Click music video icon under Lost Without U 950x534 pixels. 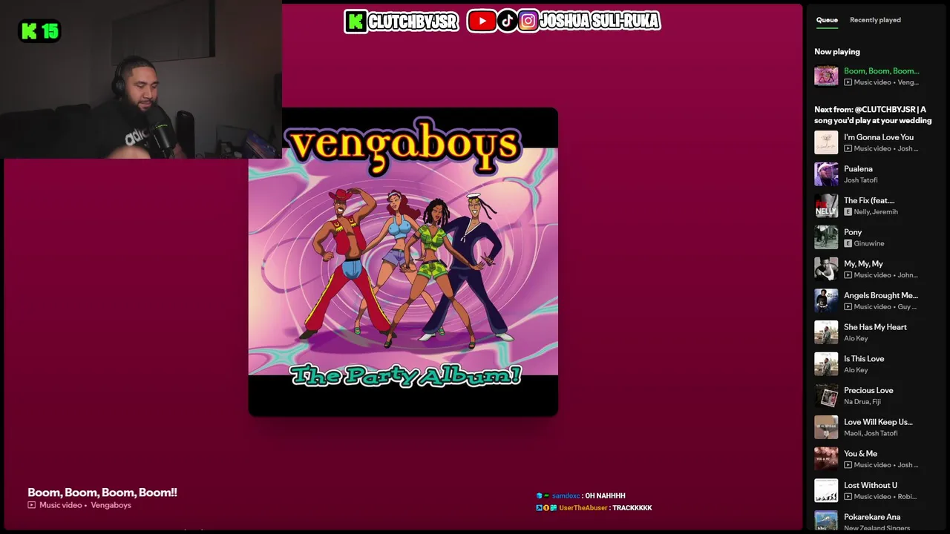(x=848, y=497)
